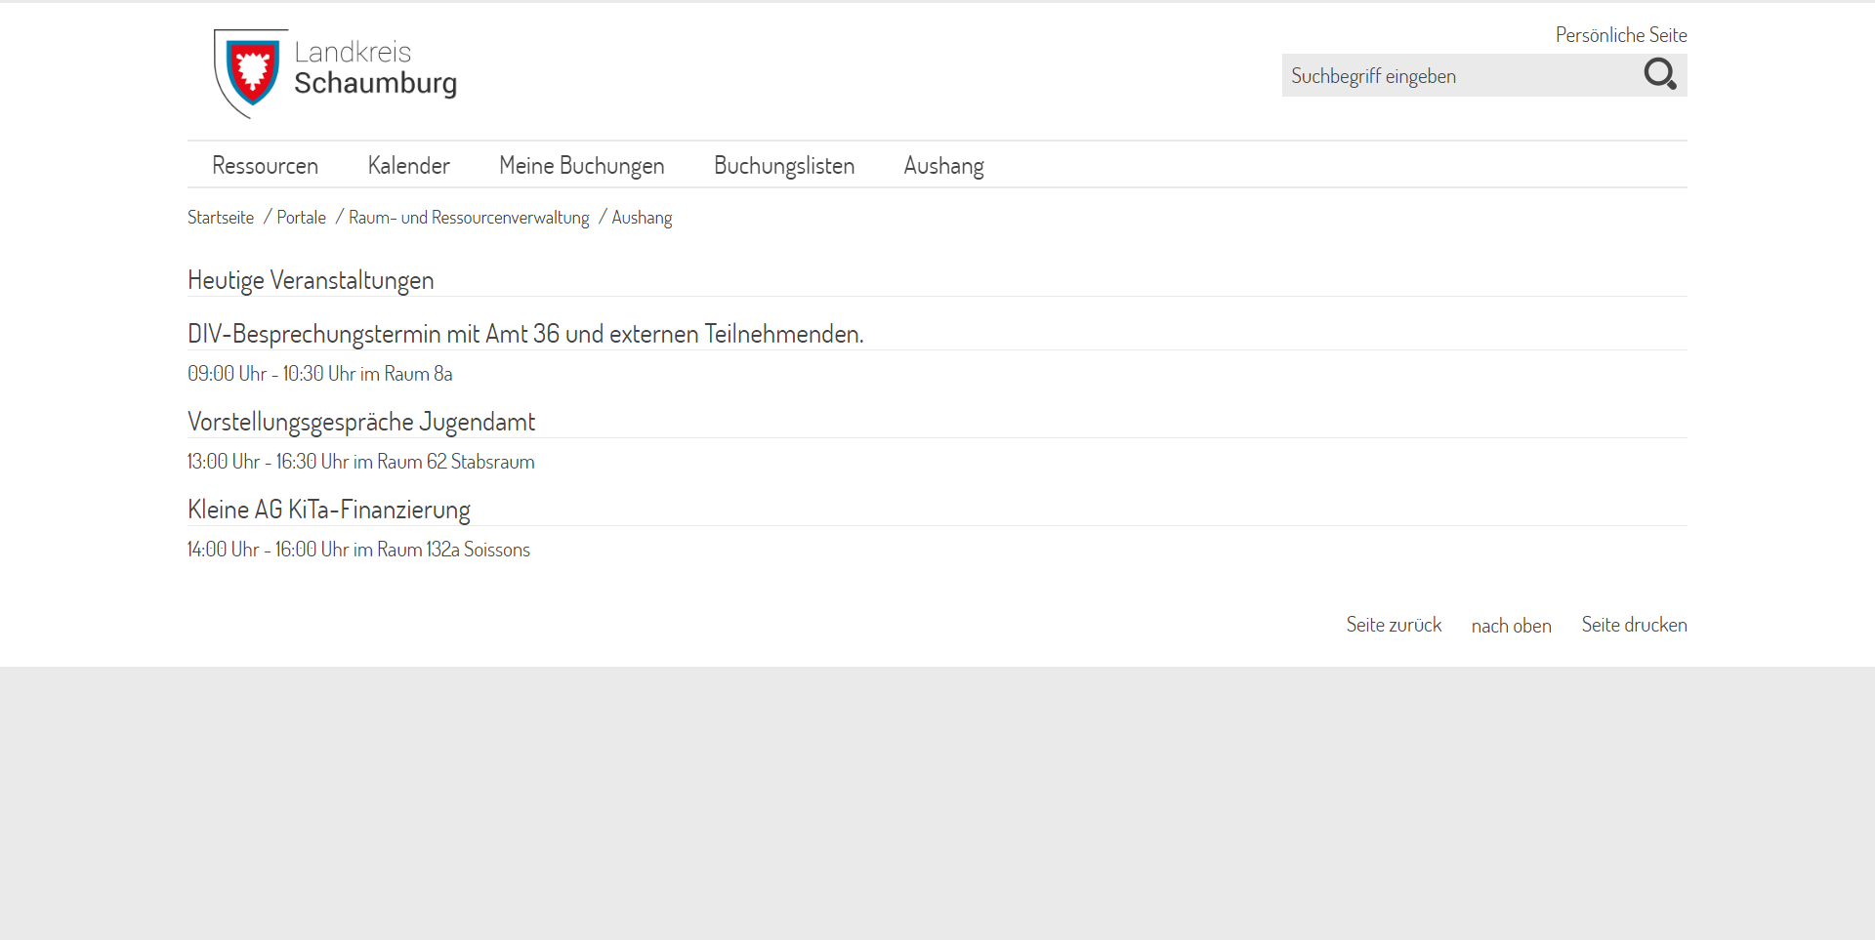Open the Persönliche Seite link
The width and height of the screenshot is (1875, 940).
[x=1620, y=35]
